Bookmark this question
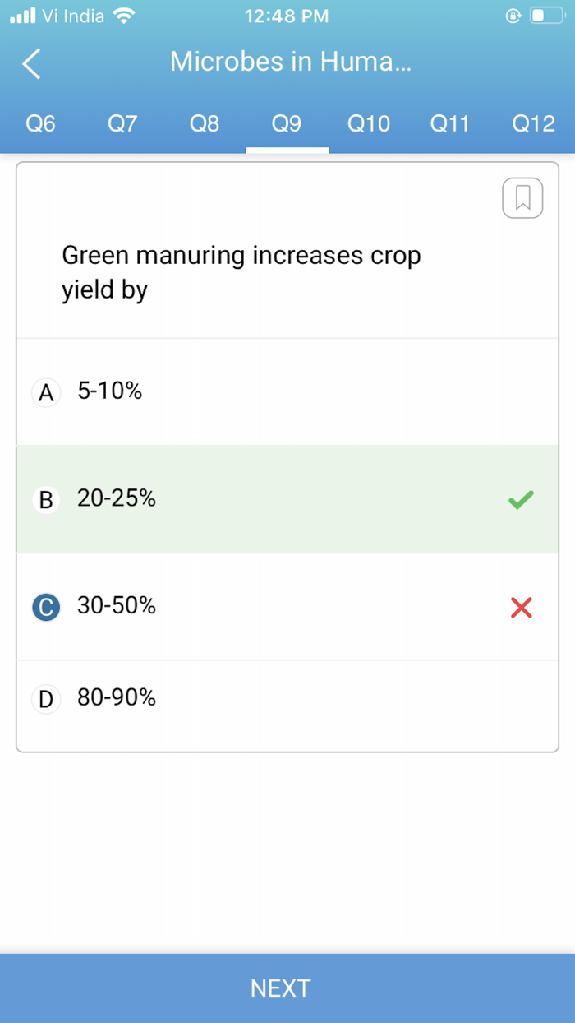The width and height of the screenshot is (575, 1023). tap(522, 197)
